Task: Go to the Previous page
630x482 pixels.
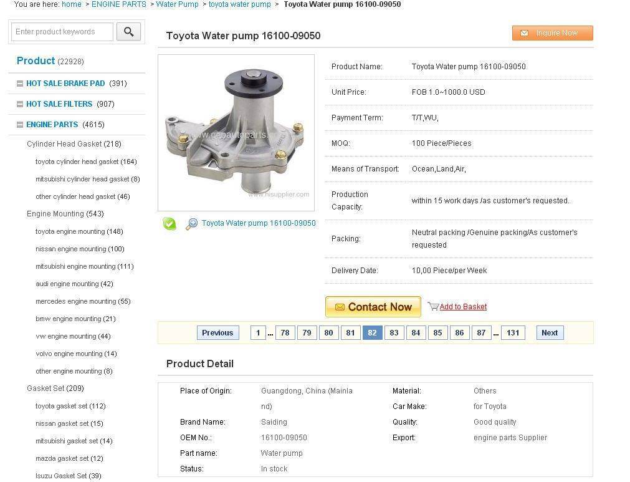Action: coord(217,333)
